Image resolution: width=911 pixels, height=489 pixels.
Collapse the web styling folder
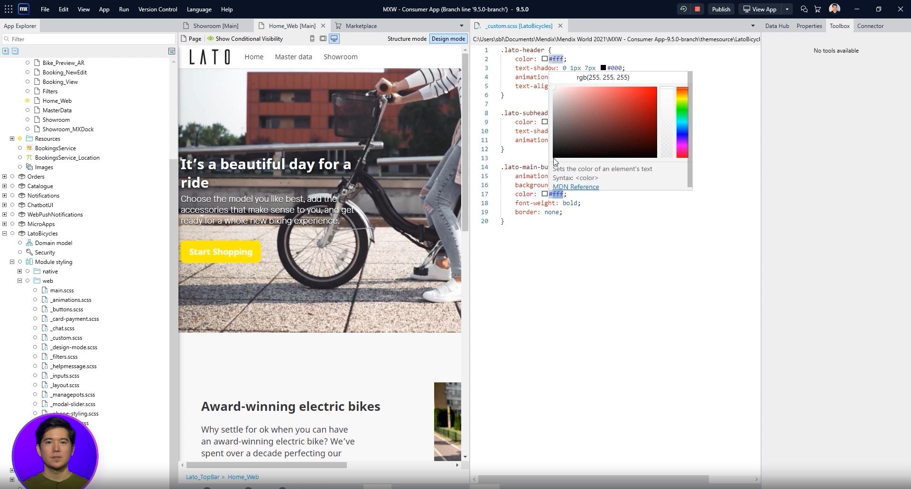[x=20, y=281]
